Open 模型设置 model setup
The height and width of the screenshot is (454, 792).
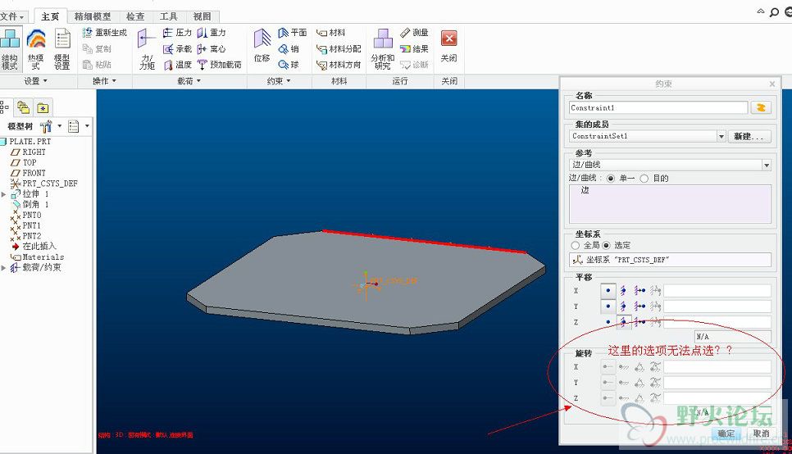(62, 48)
